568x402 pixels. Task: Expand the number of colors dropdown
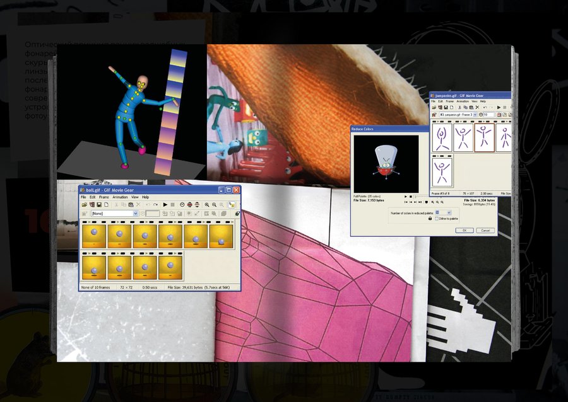pyautogui.click(x=449, y=212)
